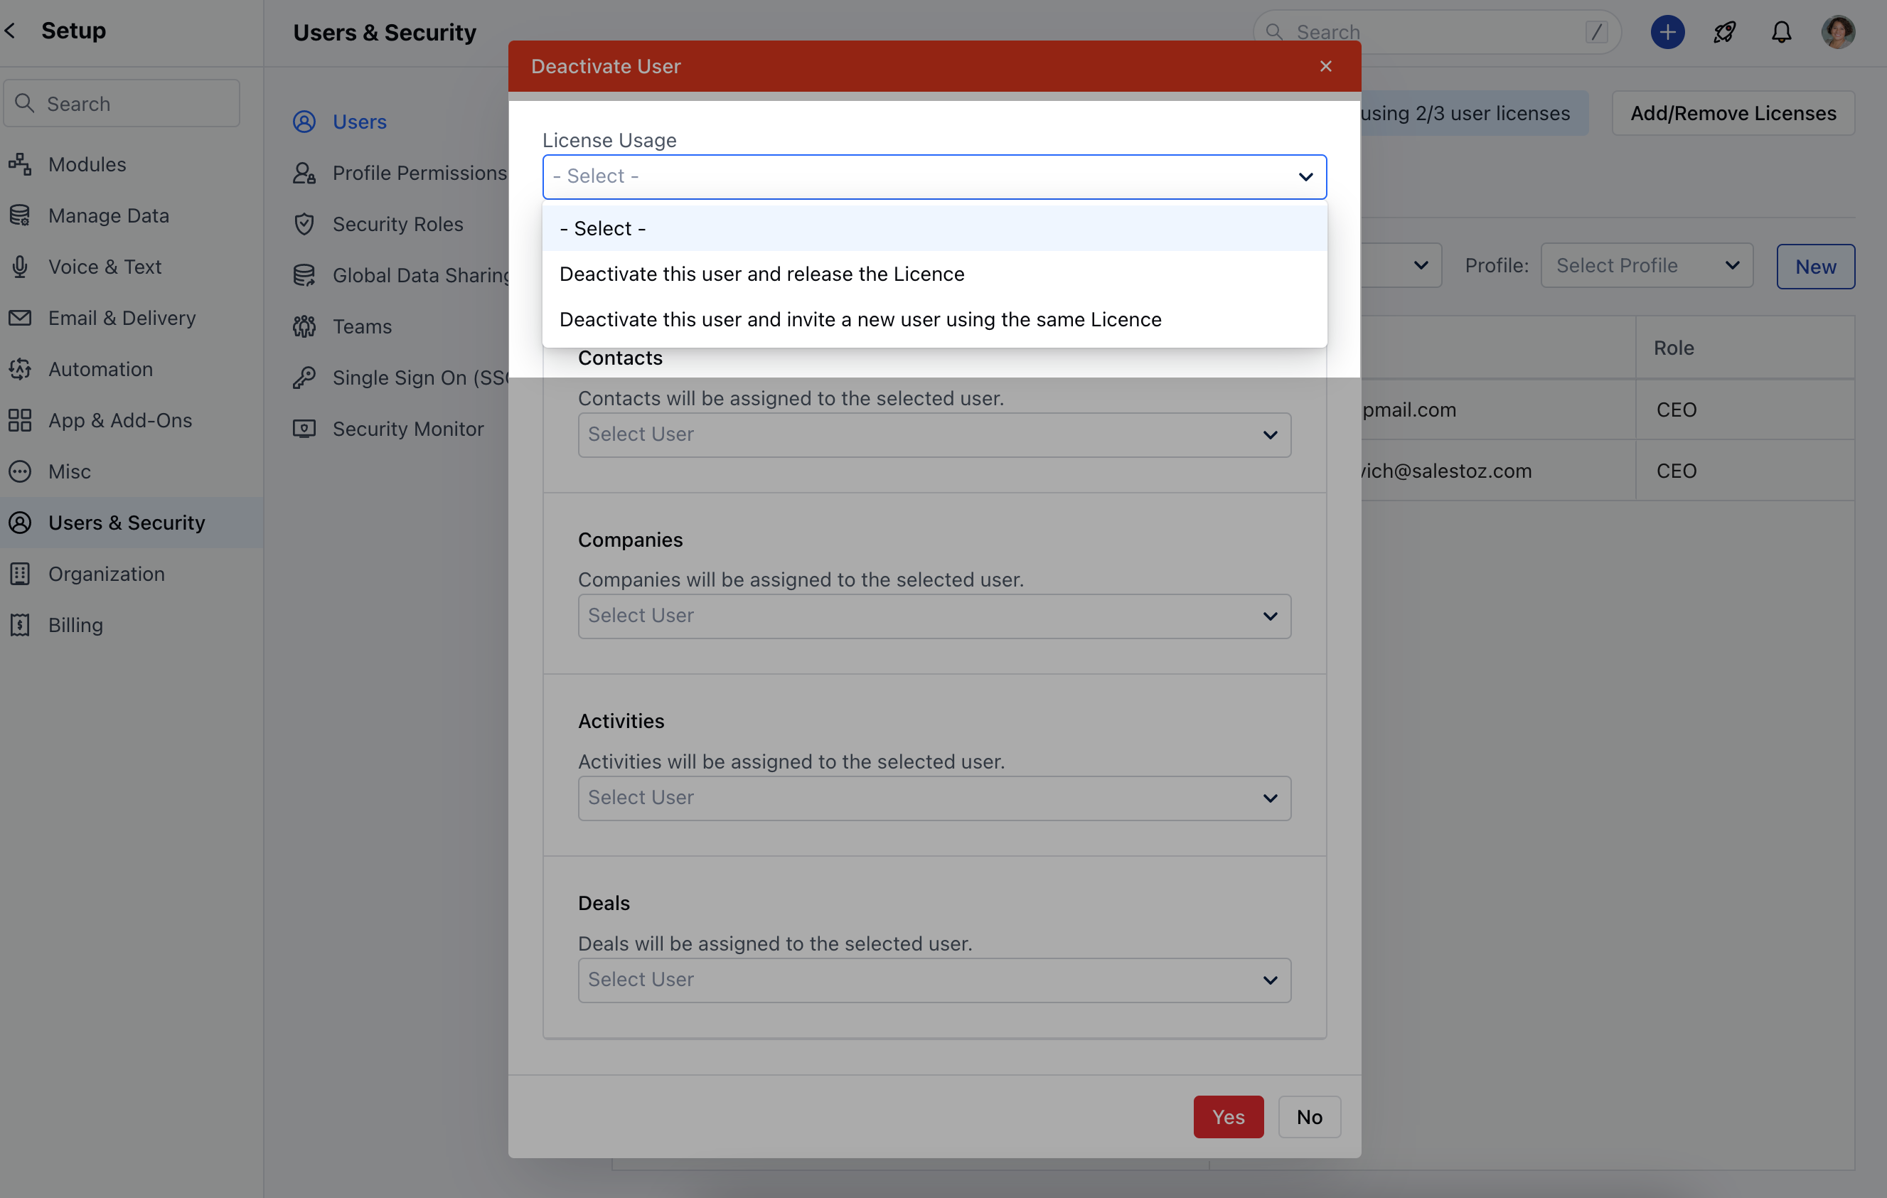Click the Yes button to confirm deactivation
This screenshot has height=1198, width=1887.
point(1227,1116)
